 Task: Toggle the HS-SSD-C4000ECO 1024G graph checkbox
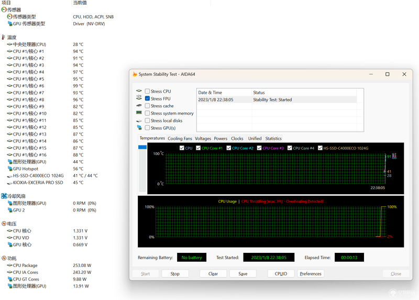coord(320,148)
